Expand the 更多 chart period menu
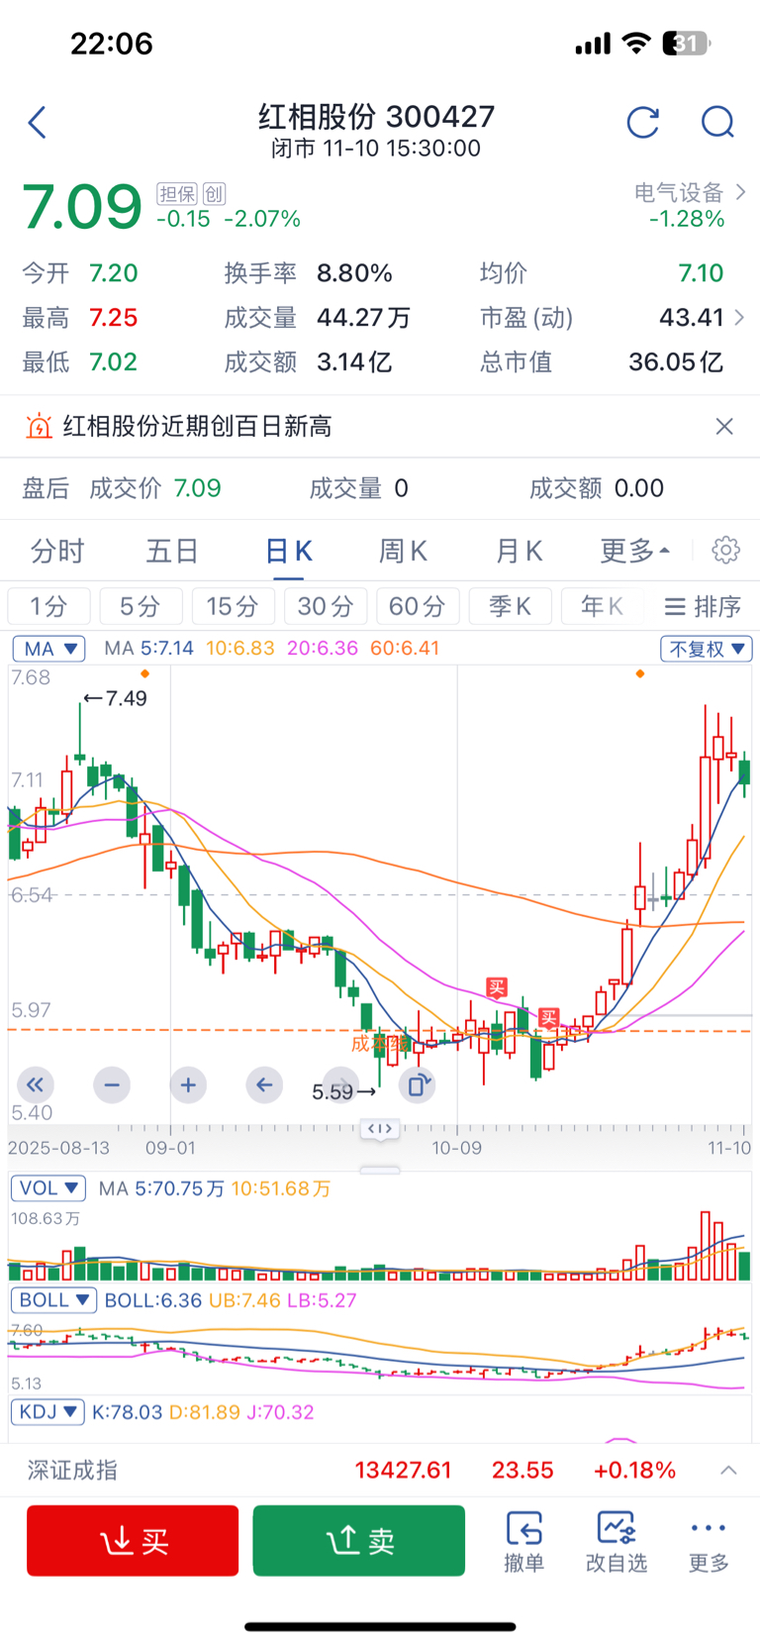Viewport: 760px width, 1646px height. [x=634, y=551]
